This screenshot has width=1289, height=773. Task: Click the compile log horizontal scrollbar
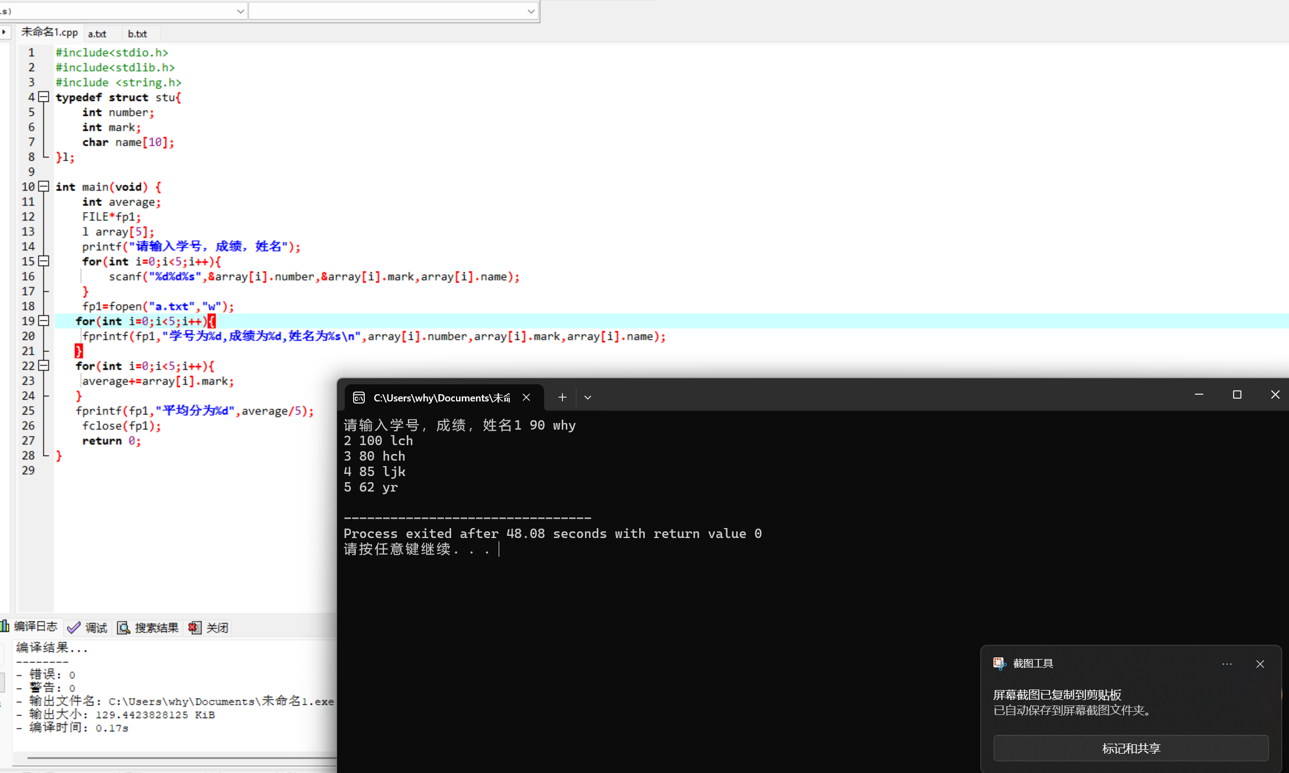point(177,758)
